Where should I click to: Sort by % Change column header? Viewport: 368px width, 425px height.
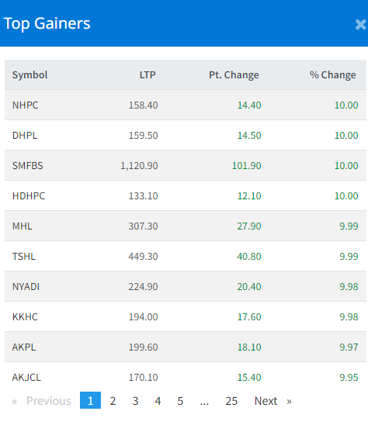333,74
